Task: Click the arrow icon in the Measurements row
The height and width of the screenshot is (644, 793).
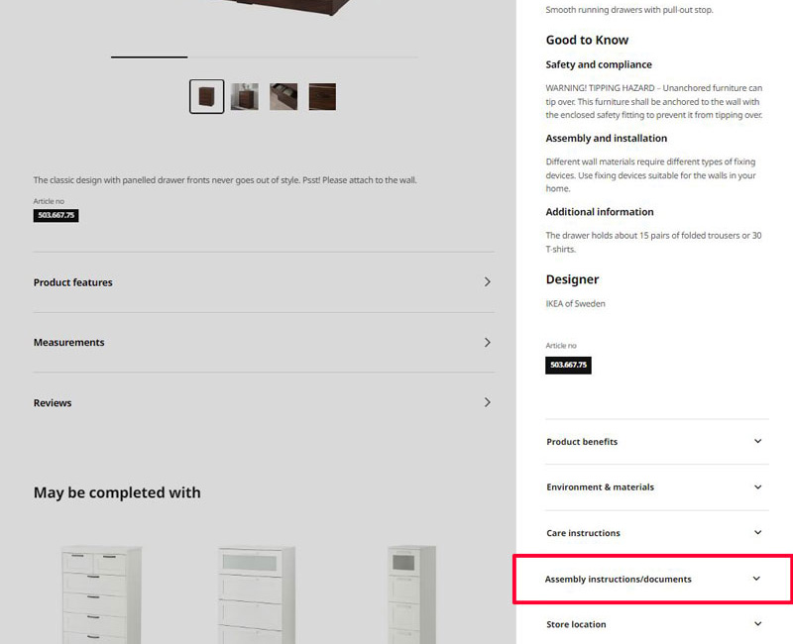Action: coord(487,343)
